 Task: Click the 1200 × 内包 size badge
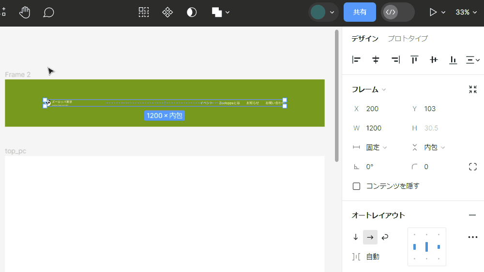[165, 115]
